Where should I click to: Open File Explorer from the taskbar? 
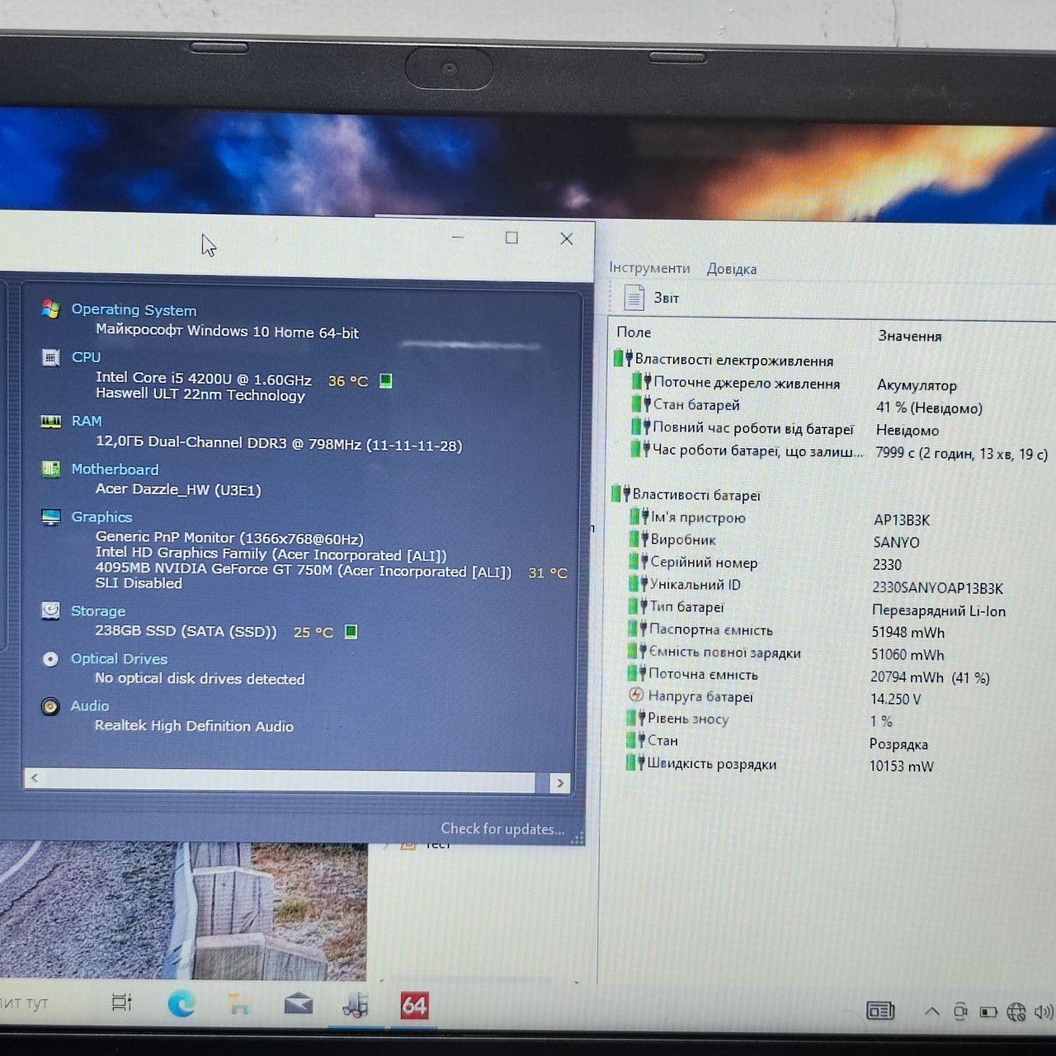239,1003
